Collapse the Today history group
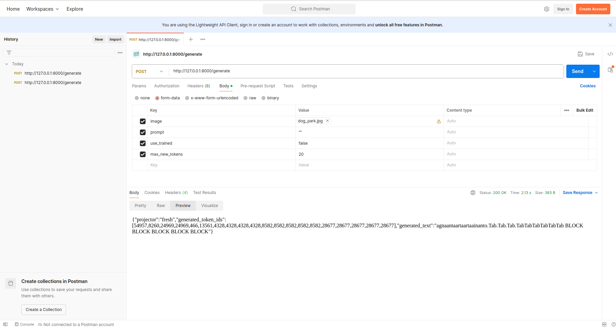Screen dimensions: 616x327 (7, 64)
